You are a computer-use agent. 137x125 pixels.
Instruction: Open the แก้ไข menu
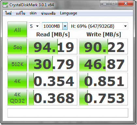tap(21, 13)
